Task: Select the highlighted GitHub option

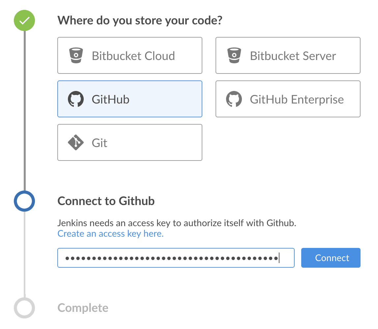Action: pyautogui.click(x=130, y=99)
